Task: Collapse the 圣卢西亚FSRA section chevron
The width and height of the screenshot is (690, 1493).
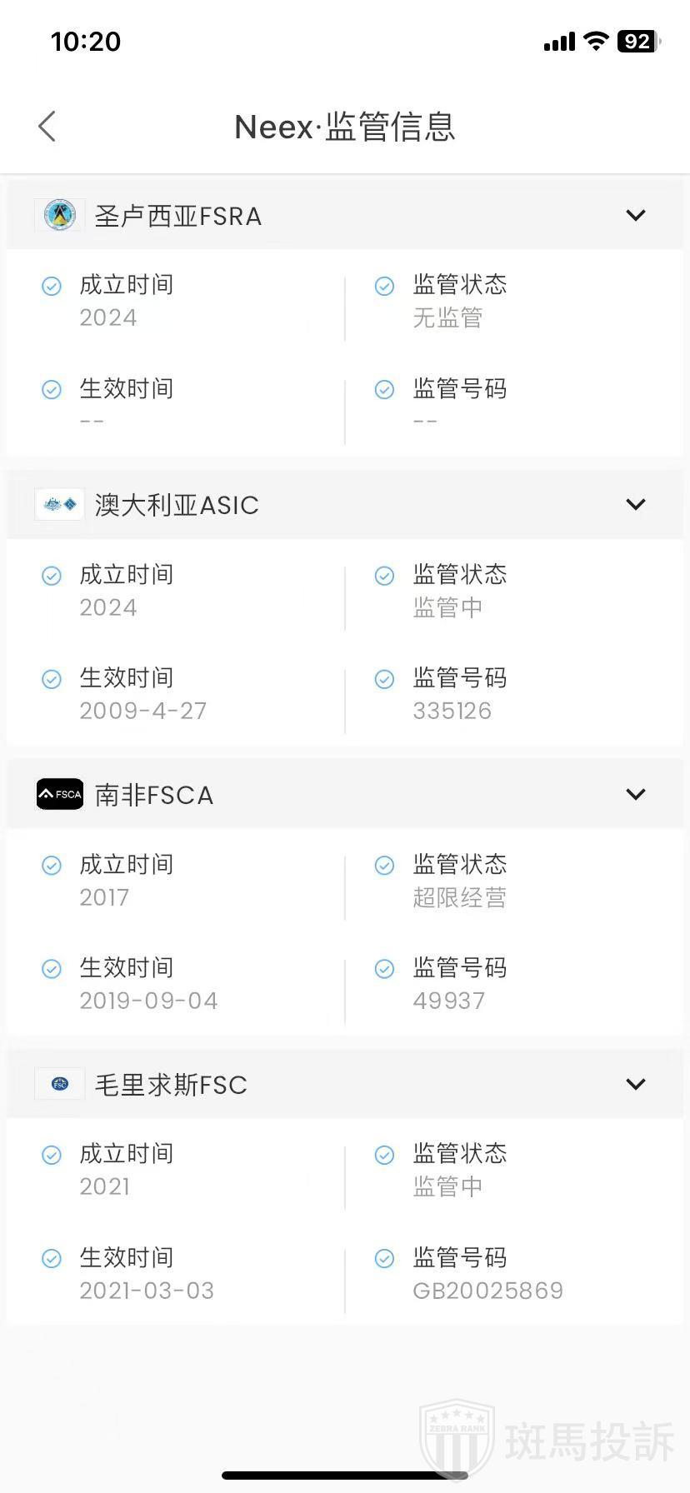Action: pos(636,215)
